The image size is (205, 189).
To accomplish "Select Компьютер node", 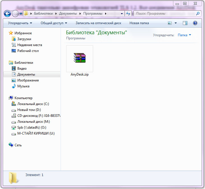I will pyautogui.click(x=24, y=98).
